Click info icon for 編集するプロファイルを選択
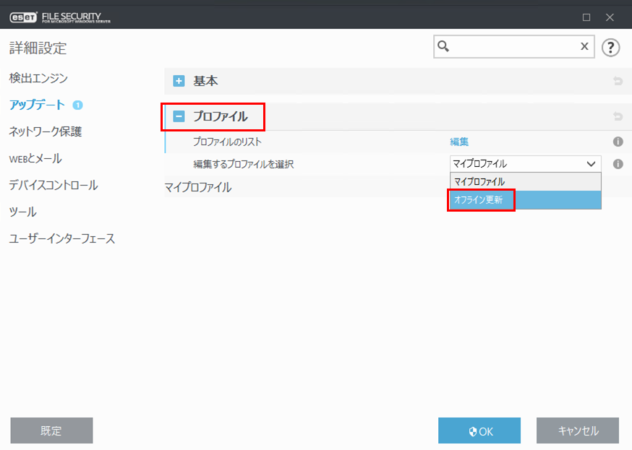Image resolution: width=632 pixels, height=450 pixels. click(618, 164)
